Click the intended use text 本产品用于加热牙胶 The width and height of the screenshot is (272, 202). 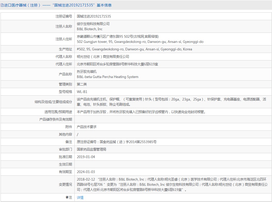(x=141, y=112)
